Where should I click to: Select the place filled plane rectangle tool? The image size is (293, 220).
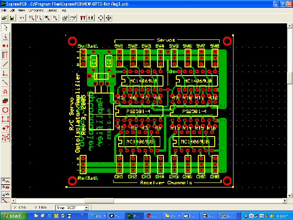tap(5, 101)
